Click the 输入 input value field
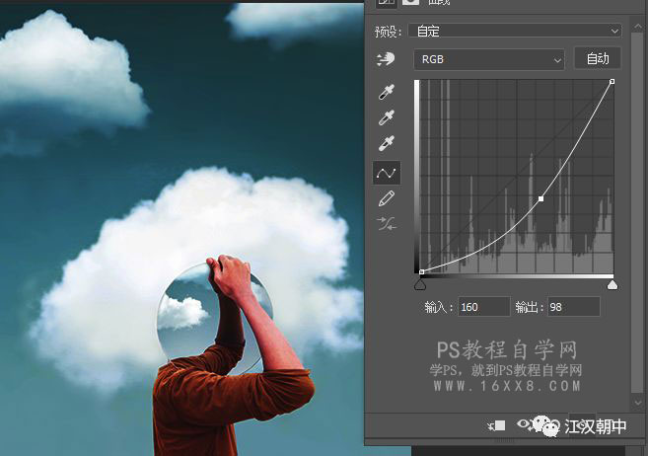 pyautogui.click(x=483, y=307)
